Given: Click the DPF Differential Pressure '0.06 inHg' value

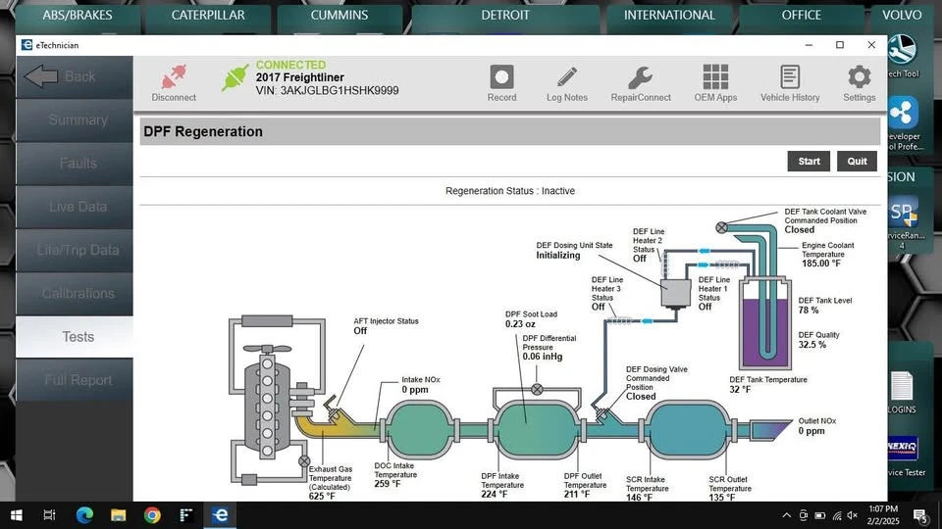Looking at the screenshot, I should point(543,357).
